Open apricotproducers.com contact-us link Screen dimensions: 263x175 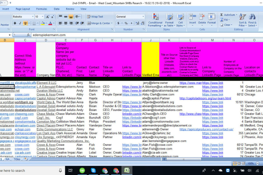[206, 129]
